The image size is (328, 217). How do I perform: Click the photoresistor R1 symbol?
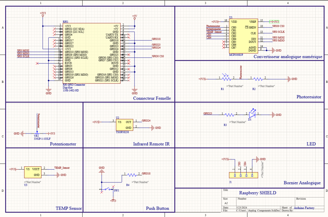(226, 79)
